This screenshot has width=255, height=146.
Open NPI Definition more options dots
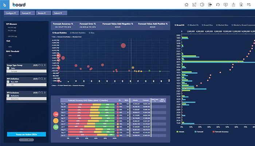point(45,79)
